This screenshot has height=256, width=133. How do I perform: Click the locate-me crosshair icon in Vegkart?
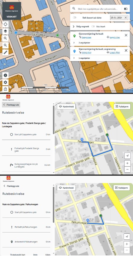click(x=5, y=24)
